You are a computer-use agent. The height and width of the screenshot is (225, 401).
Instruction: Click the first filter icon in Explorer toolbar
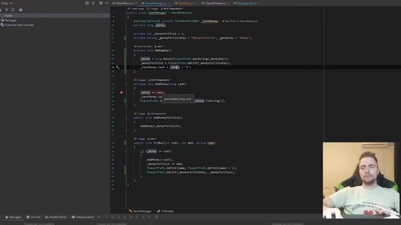pos(7,10)
